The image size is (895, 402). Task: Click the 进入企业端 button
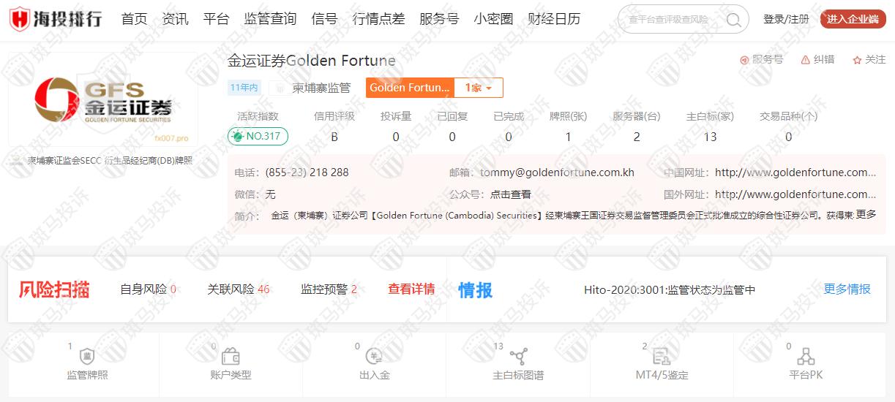tap(853, 19)
